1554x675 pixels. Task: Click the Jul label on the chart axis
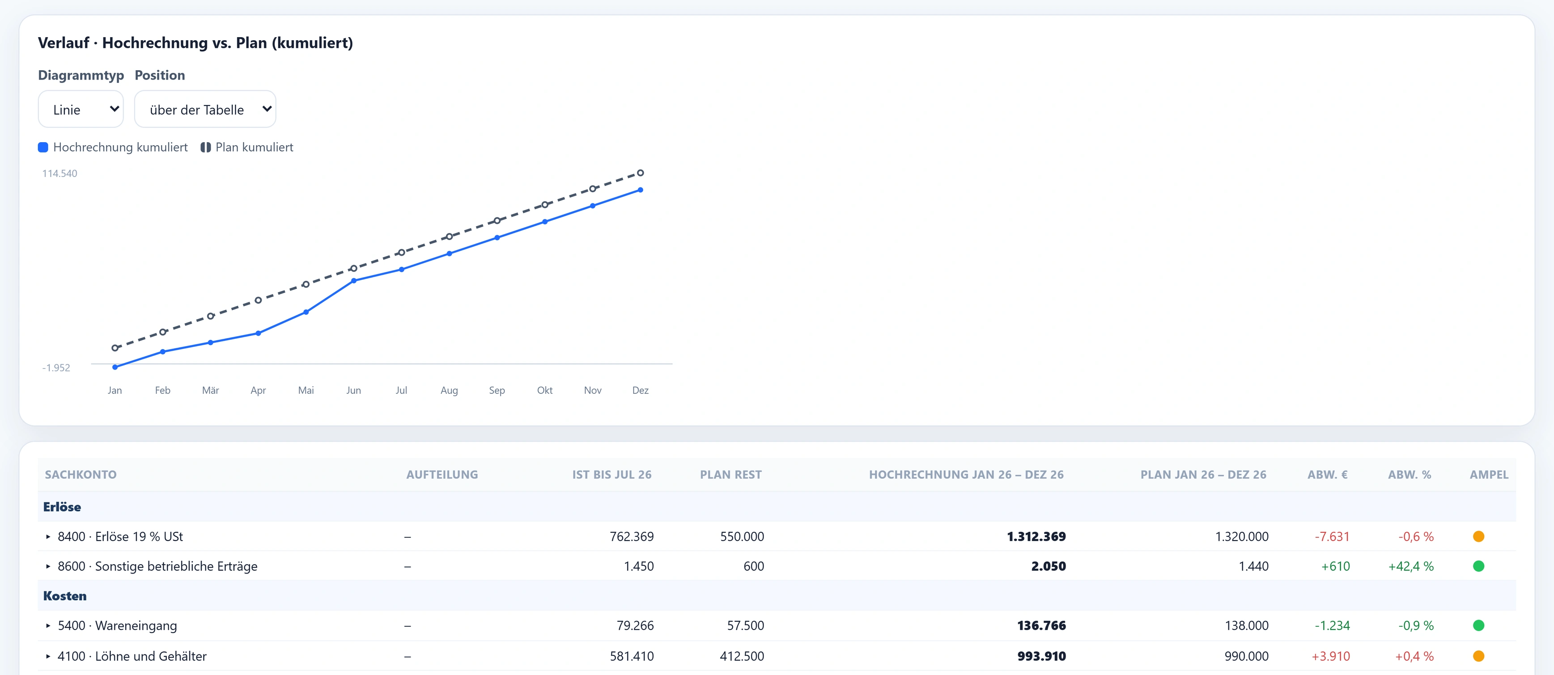pos(401,391)
